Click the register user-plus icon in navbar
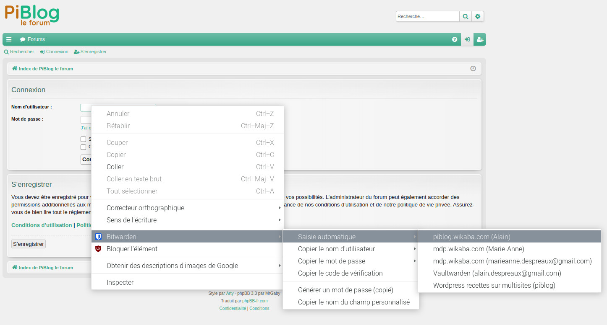 [480, 39]
